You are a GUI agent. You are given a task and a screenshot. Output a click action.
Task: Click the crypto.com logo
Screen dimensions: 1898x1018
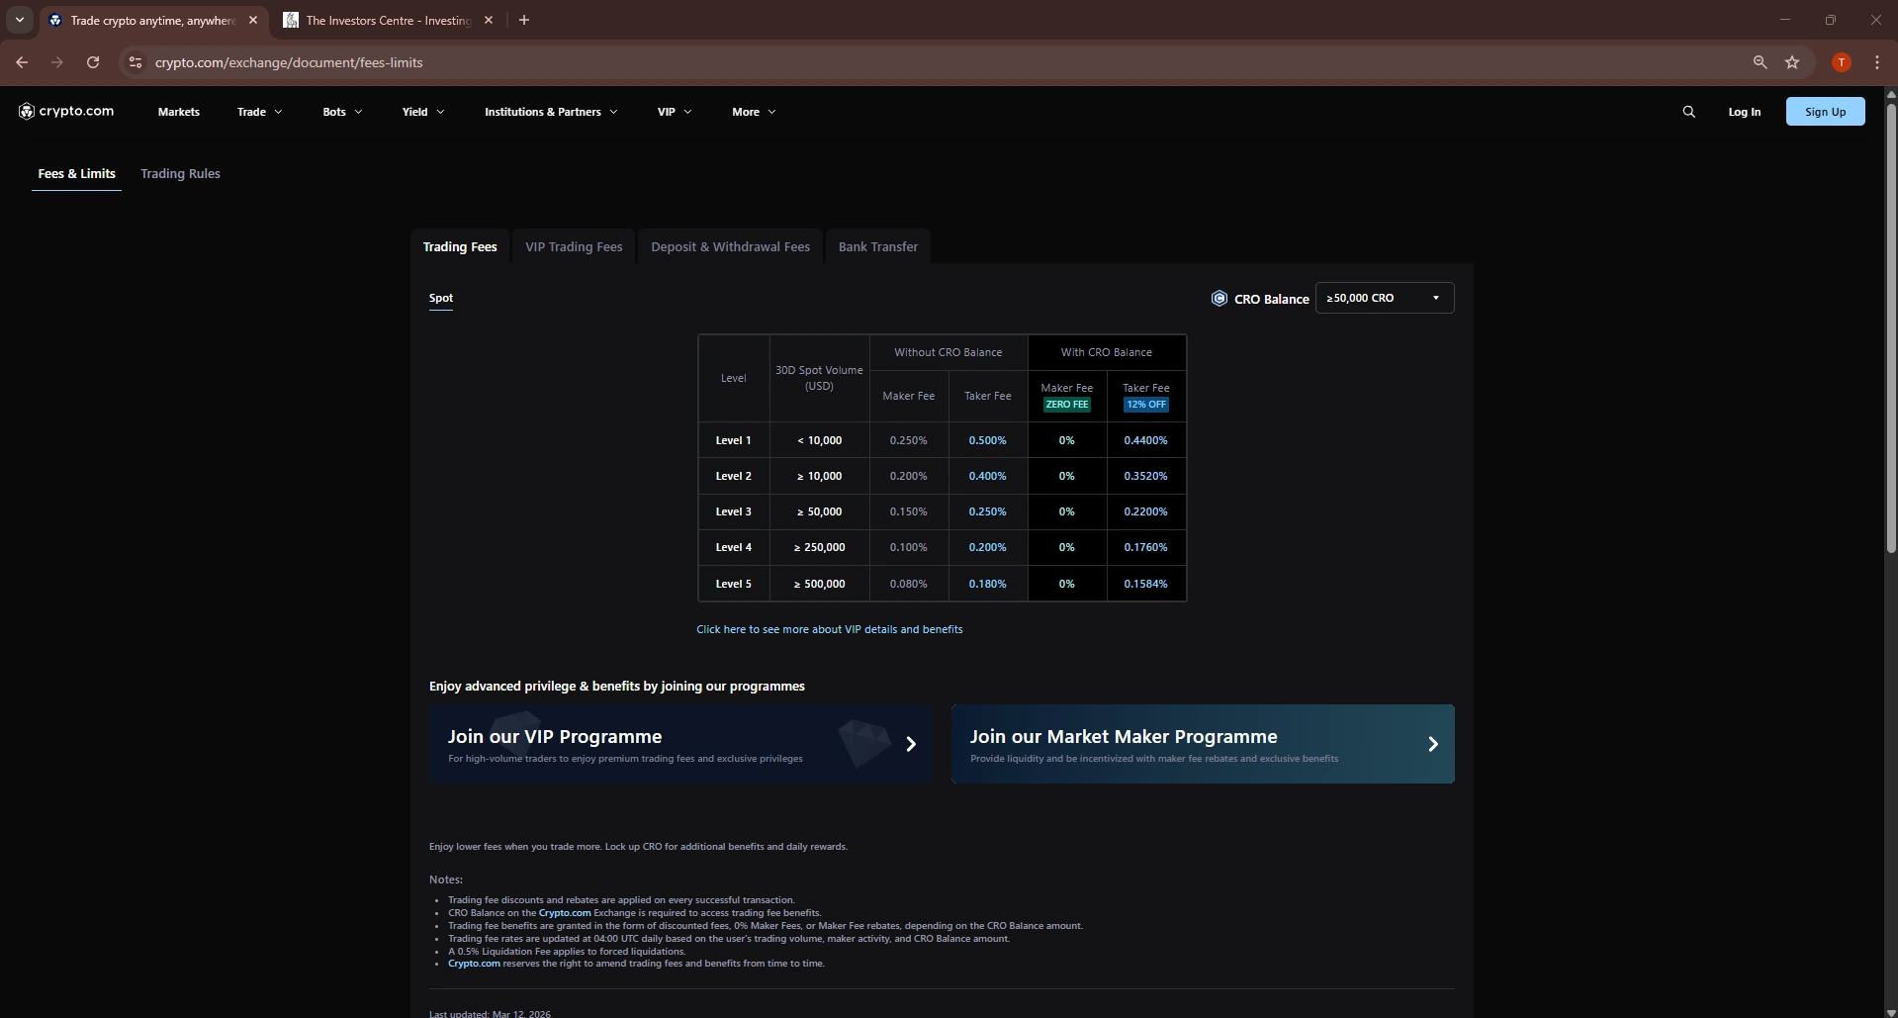point(66,111)
